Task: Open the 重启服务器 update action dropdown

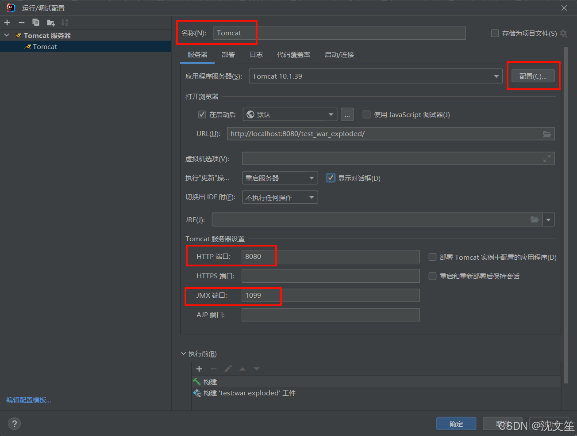Action: pyautogui.click(x=280, y=178)
